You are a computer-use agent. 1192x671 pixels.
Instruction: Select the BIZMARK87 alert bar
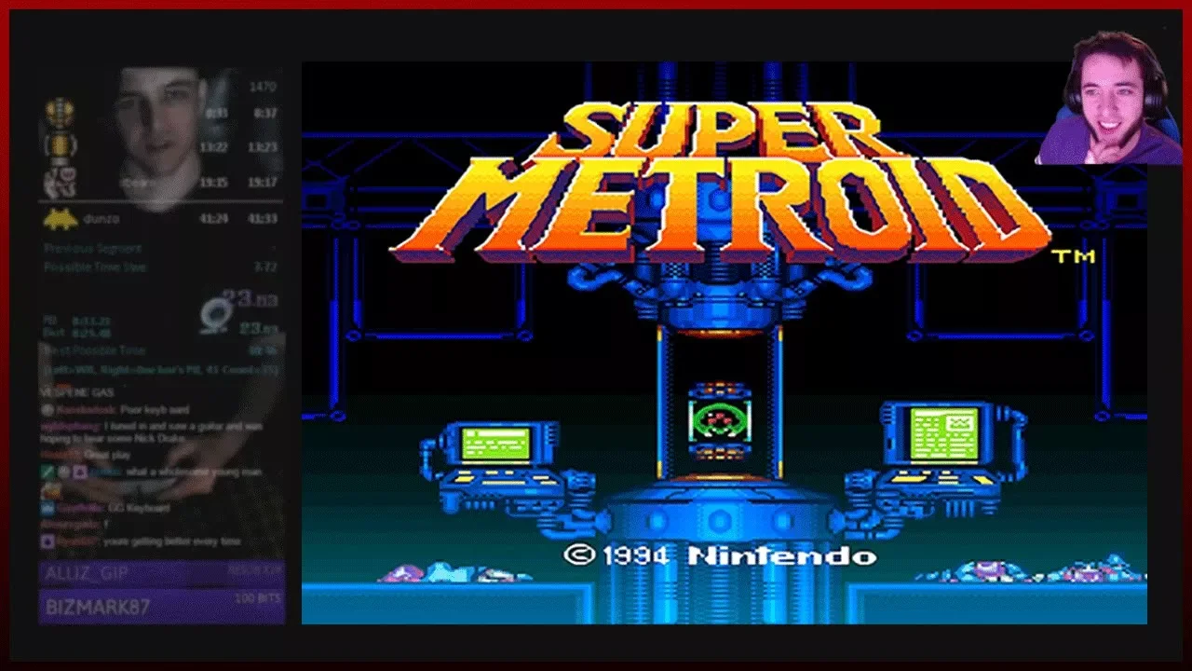click(x=162, y=607)
